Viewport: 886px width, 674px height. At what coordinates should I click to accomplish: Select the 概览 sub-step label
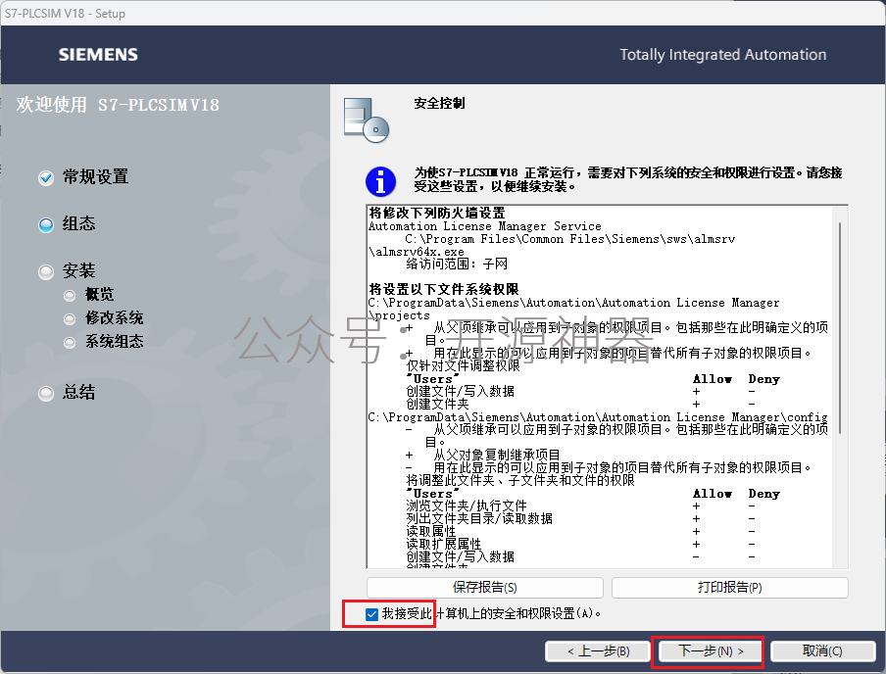point(99,294)
